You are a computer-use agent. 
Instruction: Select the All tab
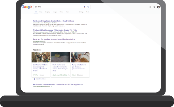click(x=36, y=12)
